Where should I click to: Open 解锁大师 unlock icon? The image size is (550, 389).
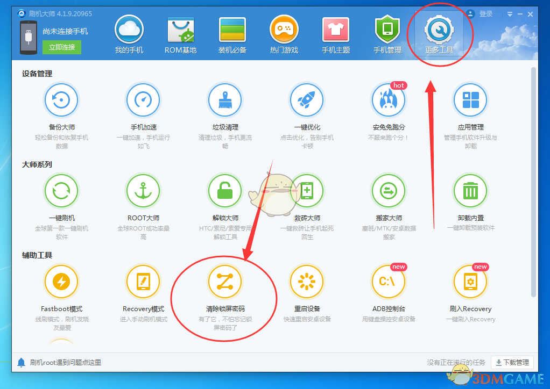tap(225, 191)
